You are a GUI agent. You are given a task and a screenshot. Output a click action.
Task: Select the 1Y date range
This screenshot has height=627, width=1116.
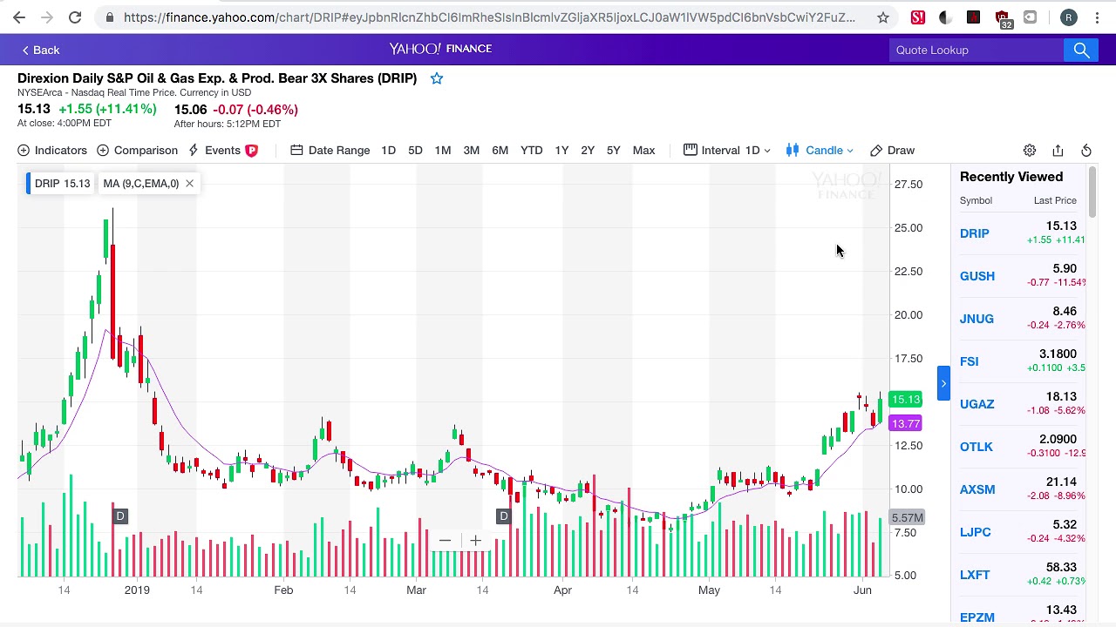561,151
